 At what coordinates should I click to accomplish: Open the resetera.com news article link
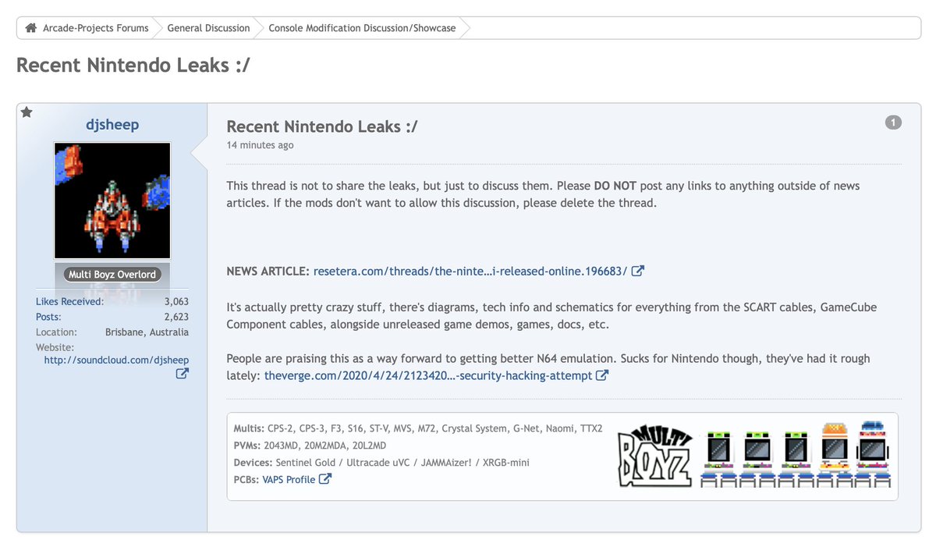coord(470,272)
